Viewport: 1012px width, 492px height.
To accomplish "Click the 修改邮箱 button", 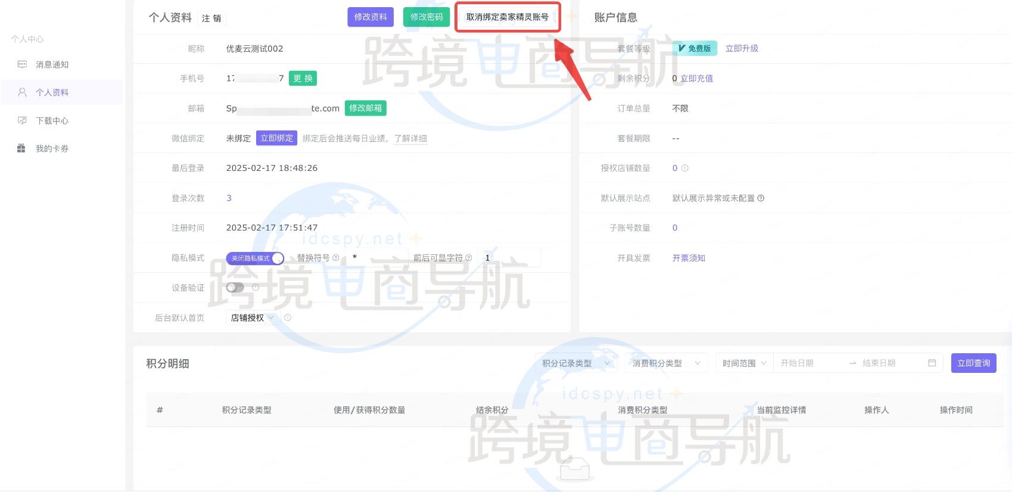I will 366,108.
